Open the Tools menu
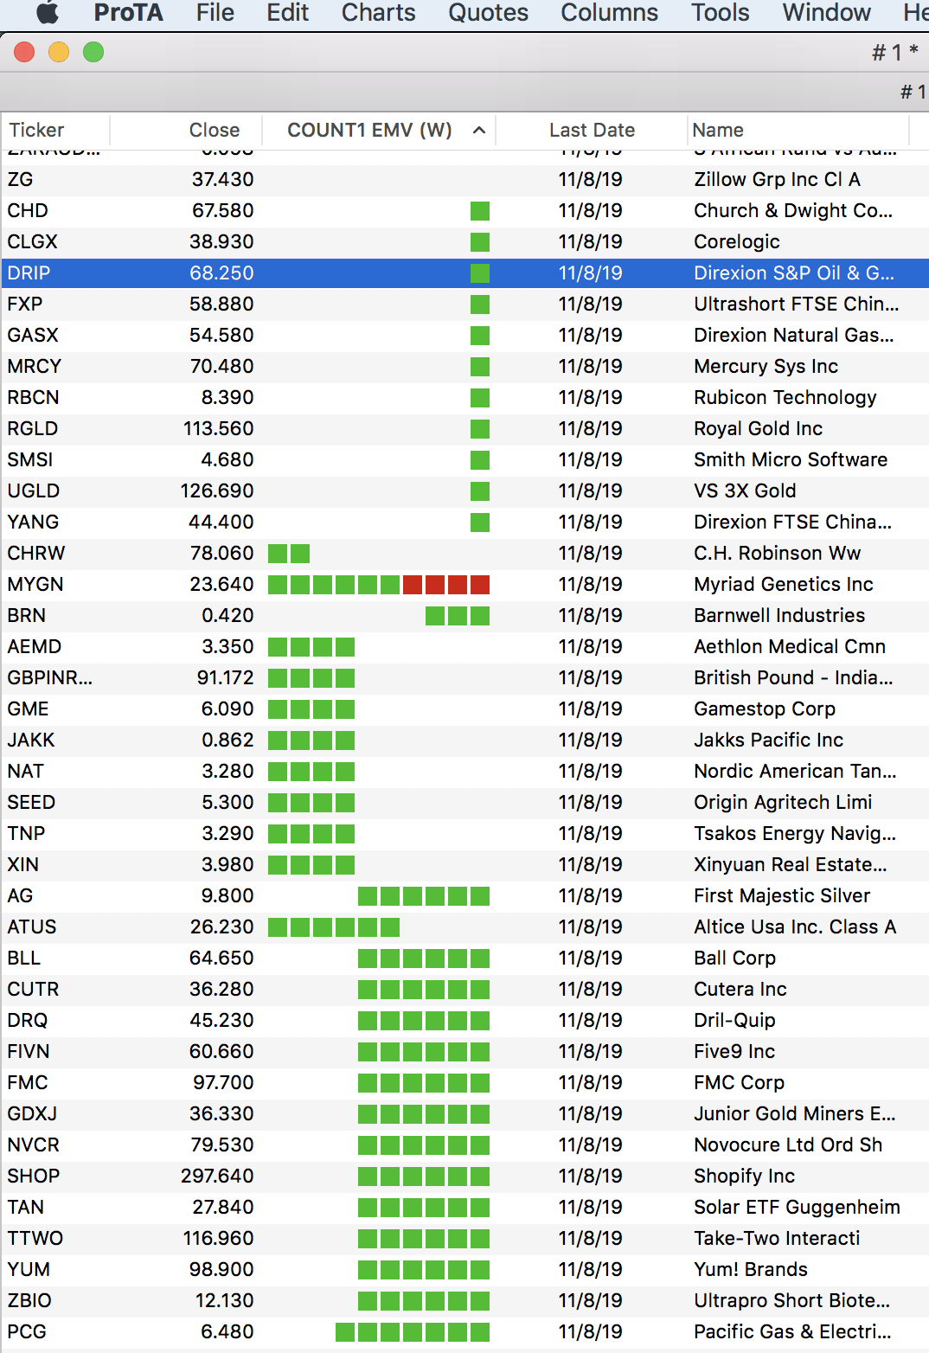 (721, 12)
